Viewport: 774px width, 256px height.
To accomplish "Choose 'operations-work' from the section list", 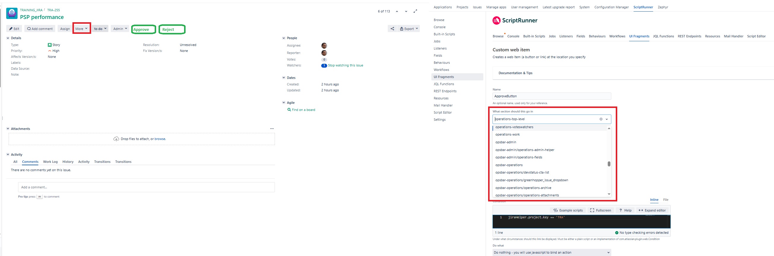I will pos(552,134).
